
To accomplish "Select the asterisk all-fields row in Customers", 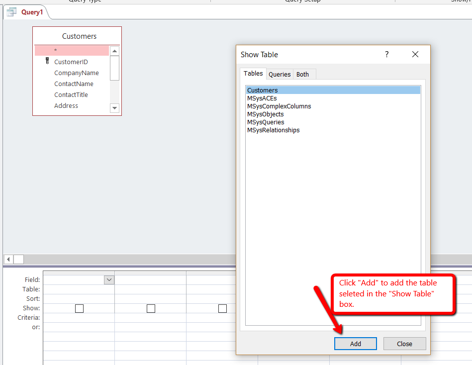I will (x=72, y=51).
